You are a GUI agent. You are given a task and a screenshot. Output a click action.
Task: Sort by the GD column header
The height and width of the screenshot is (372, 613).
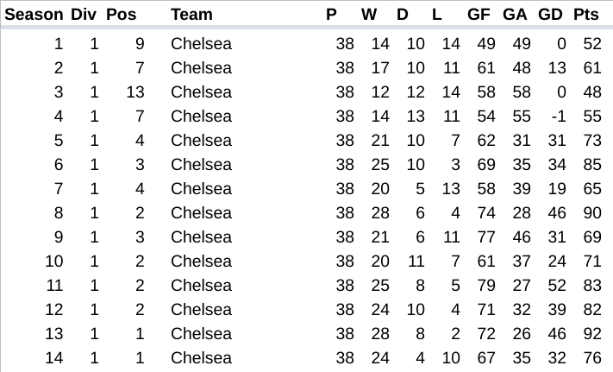(550, 15)
